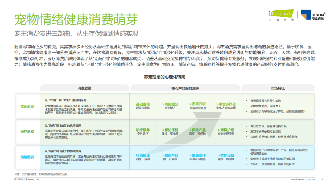Click the >康复护理 item
The image size is (330, 185).
coord(226,130)
